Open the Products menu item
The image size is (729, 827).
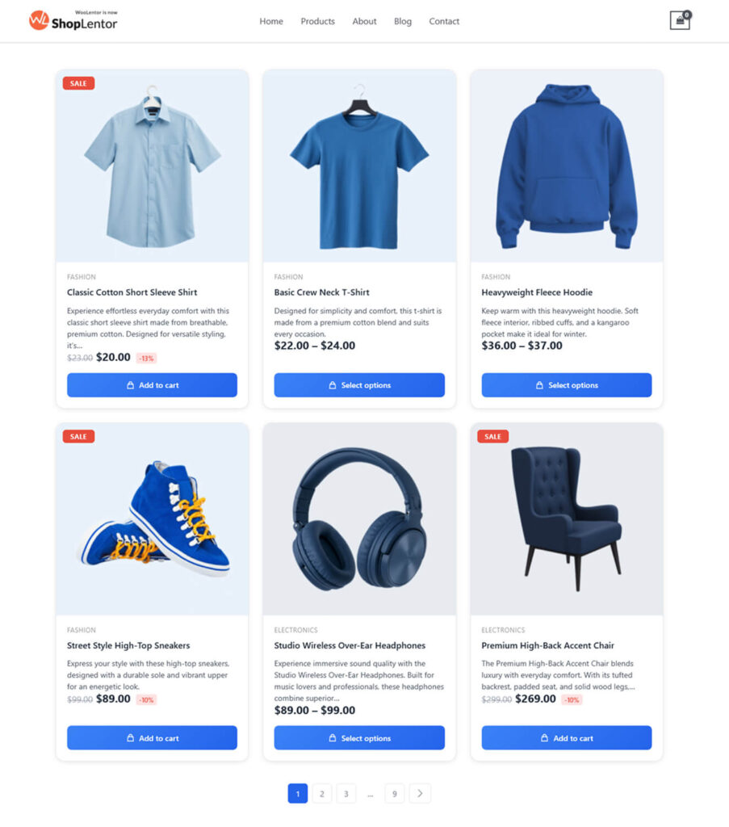[318, 21]
